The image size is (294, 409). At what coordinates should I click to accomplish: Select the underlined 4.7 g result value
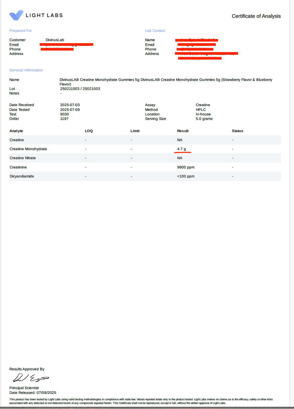click(181, 149)
